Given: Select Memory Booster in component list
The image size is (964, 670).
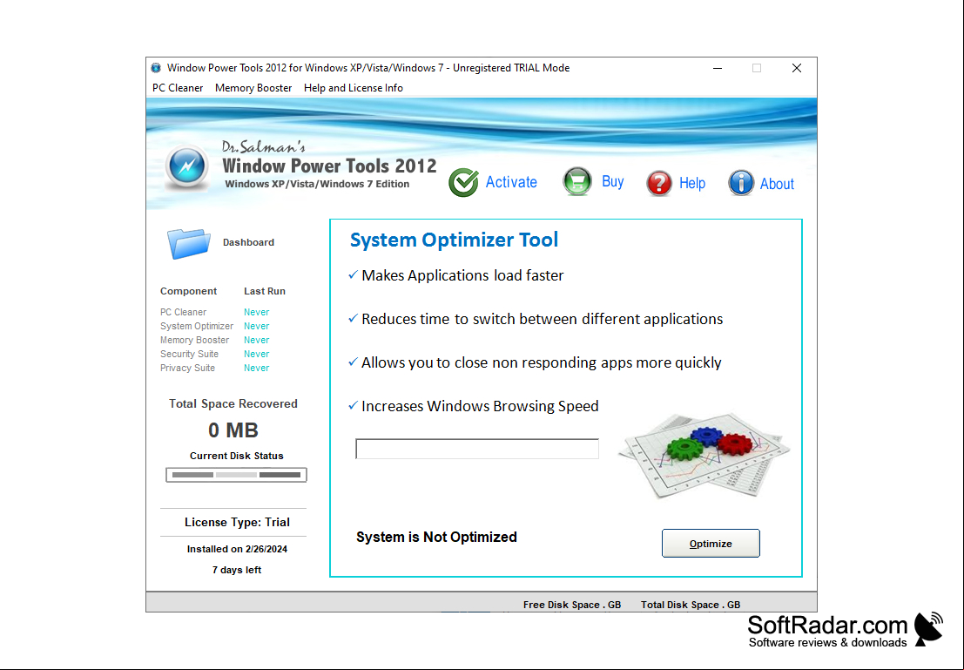Looking at the screenshot, I should pyautogui.click(x=194, y=341).
